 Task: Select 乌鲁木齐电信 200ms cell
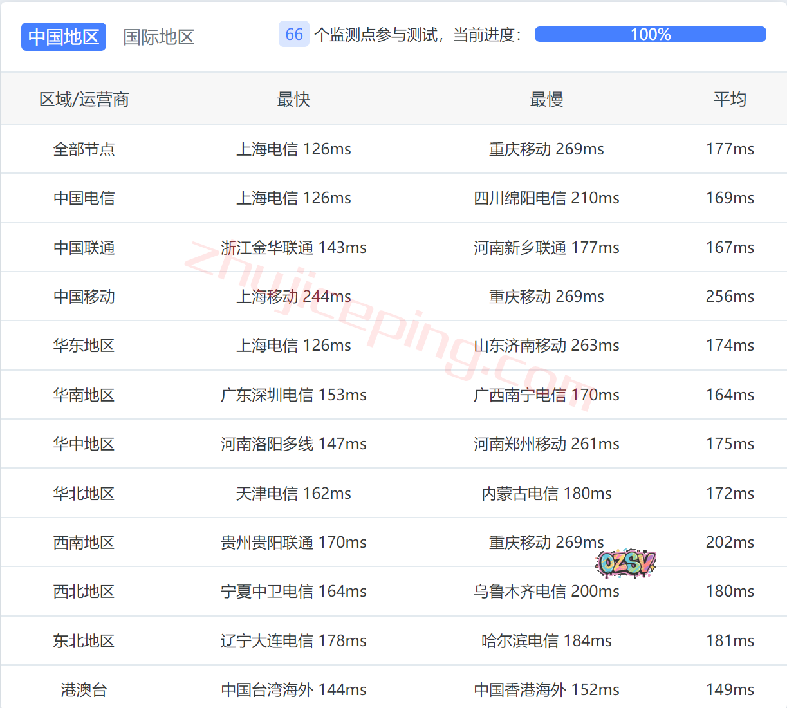click(546, 592)
